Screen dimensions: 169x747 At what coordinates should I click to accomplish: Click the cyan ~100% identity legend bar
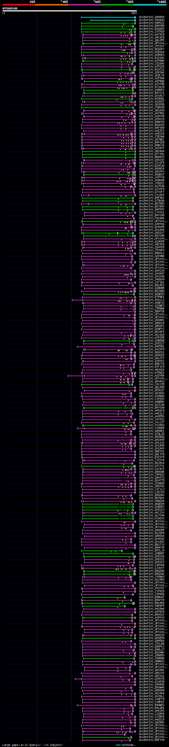click(x=150, y=5)
